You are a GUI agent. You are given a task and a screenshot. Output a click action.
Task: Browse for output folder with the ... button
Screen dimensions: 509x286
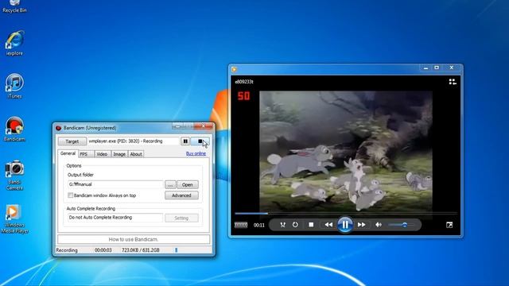point(170,184)
